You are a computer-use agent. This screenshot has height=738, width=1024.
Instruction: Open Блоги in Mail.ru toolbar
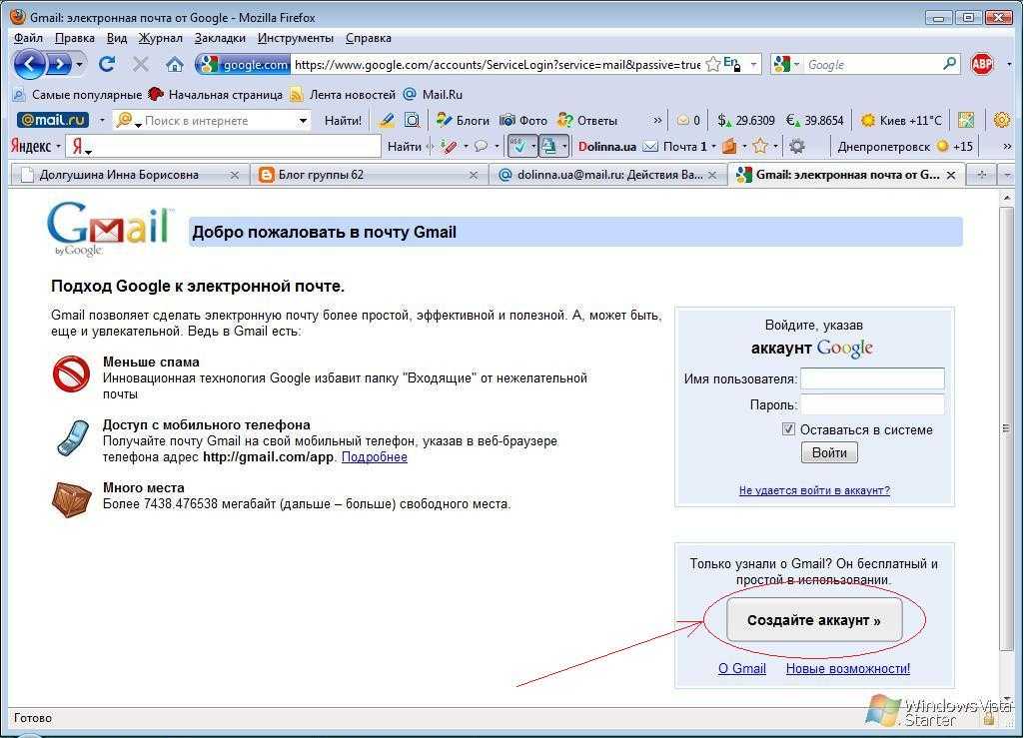coord(463,120)
